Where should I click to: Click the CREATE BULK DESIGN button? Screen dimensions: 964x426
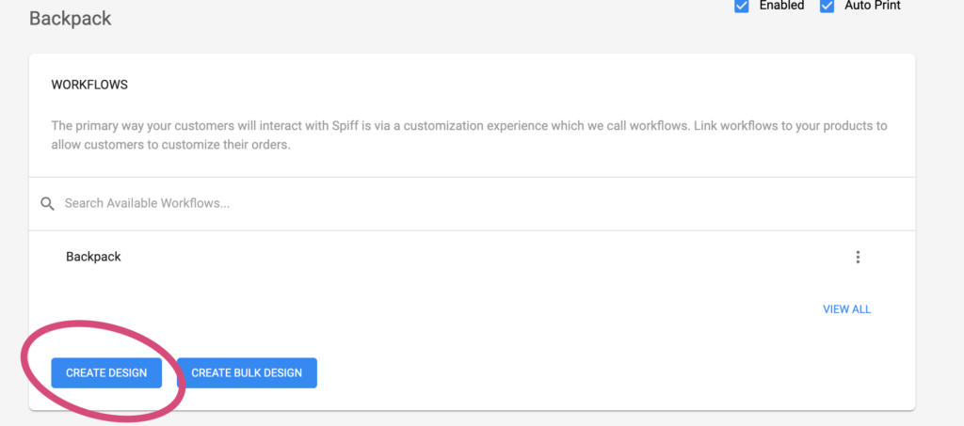[247, 372]
